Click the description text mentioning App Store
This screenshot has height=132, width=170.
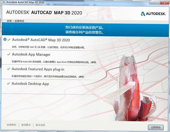point(54,62)
